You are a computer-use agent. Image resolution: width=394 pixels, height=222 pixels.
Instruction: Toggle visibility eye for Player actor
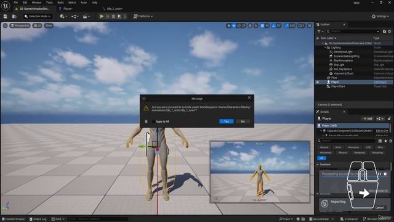[318, 82]
